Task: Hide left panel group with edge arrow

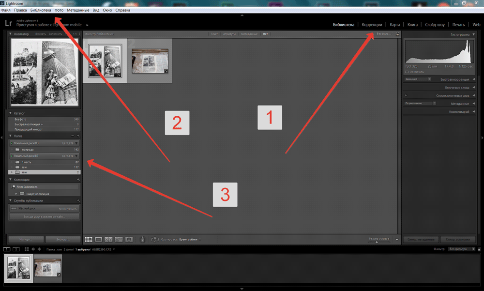Action: click(x=1, y=138)
